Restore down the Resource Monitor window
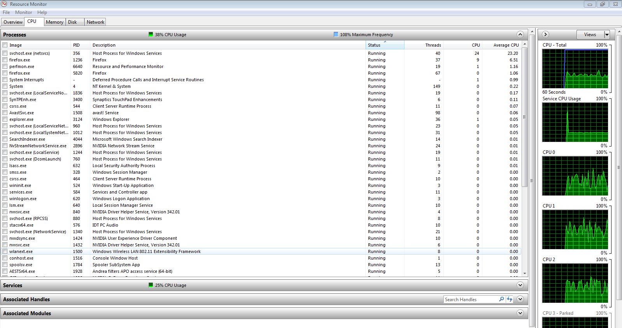 [602, 4]
